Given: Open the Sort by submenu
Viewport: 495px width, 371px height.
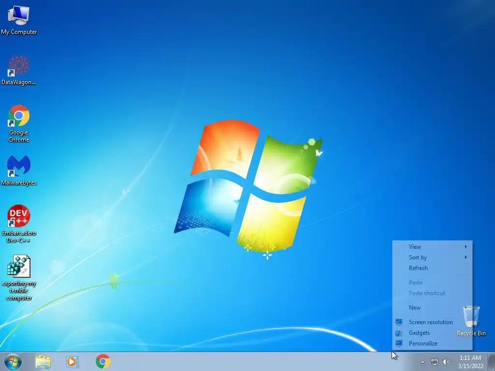Looking at the screenshot, I should pyautogui.click(x=432, y=257).
